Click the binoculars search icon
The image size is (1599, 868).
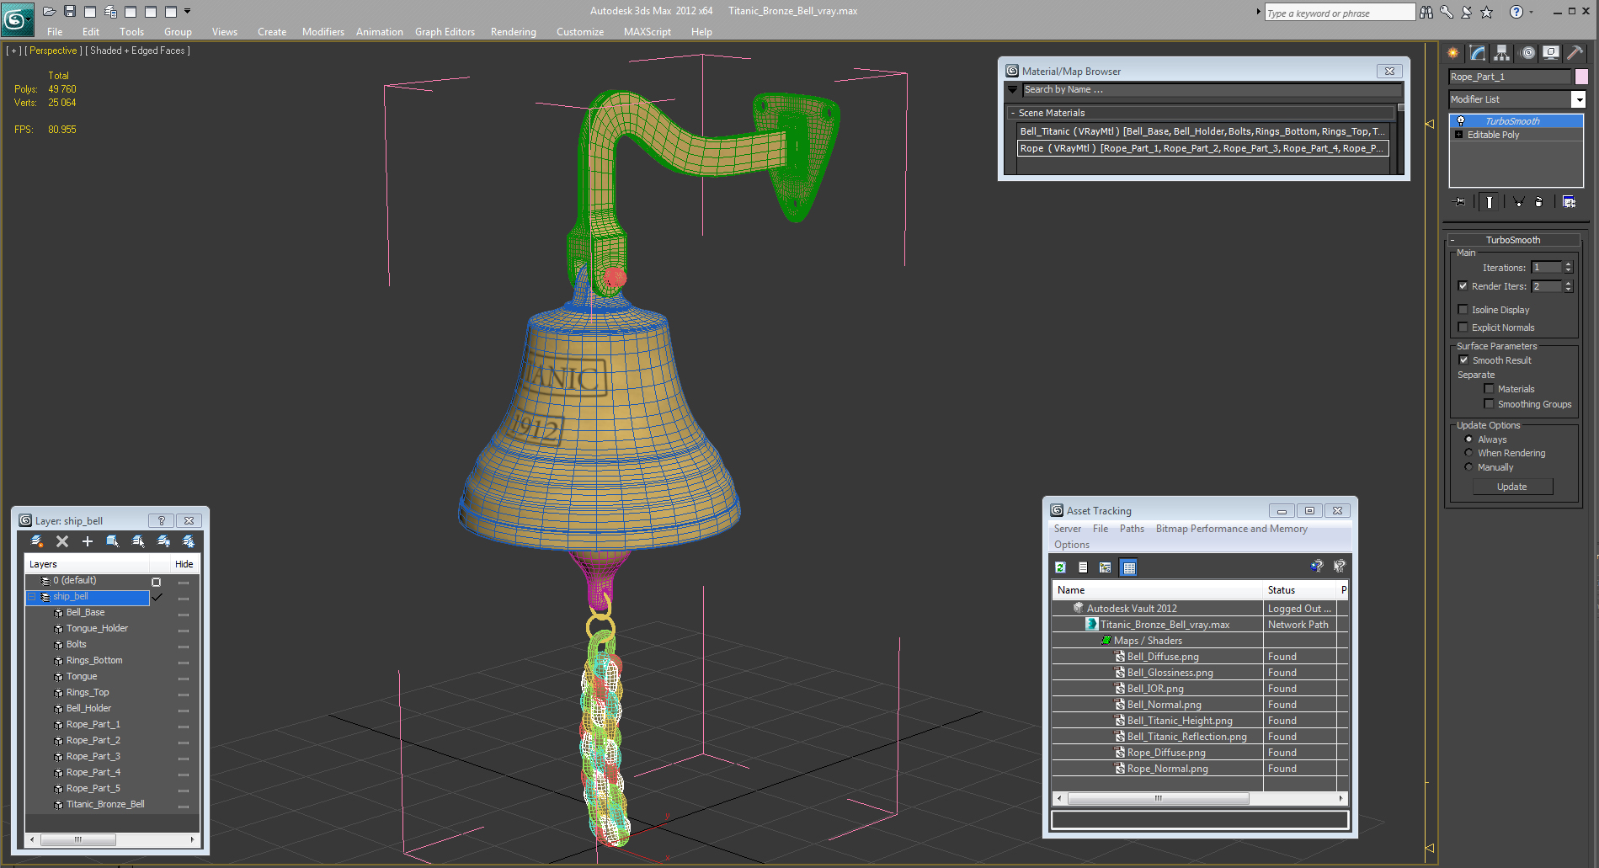1426,12
